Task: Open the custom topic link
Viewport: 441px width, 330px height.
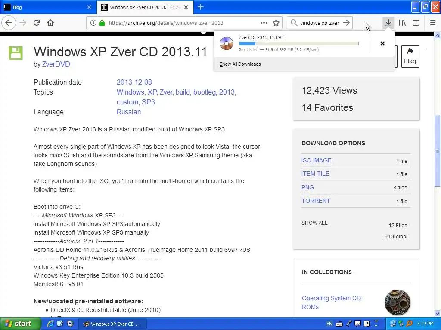Action: coord(127,102)
